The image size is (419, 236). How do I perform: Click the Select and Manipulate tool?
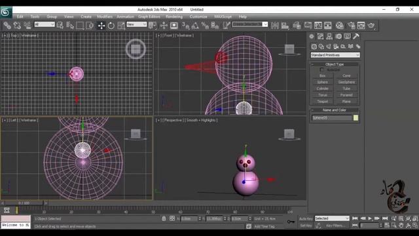pos(164,26)
